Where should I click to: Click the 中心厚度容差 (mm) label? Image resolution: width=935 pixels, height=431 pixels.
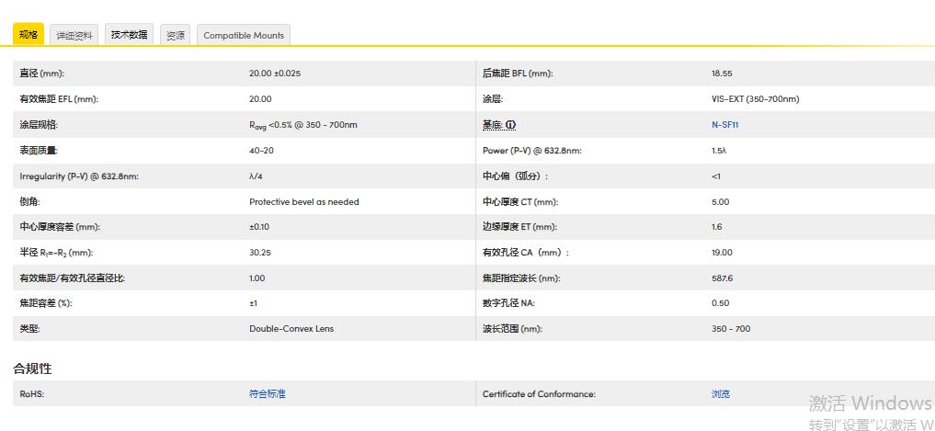point(60,227)
